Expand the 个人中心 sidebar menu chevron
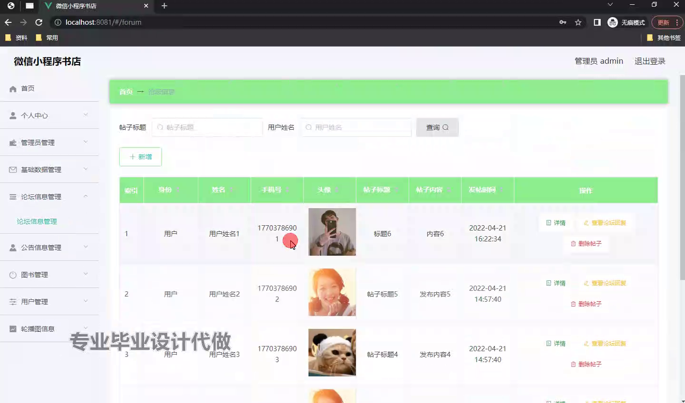This screenshot has width=685, height=403. point(86,115)
